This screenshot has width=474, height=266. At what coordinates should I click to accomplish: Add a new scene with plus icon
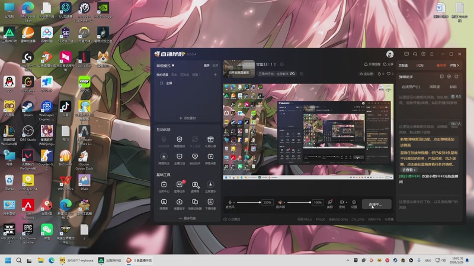[215, 75]
